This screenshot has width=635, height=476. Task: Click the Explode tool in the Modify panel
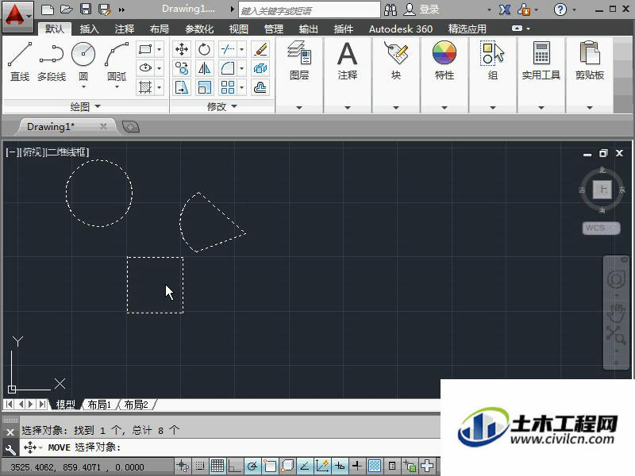tap(260, 68)
